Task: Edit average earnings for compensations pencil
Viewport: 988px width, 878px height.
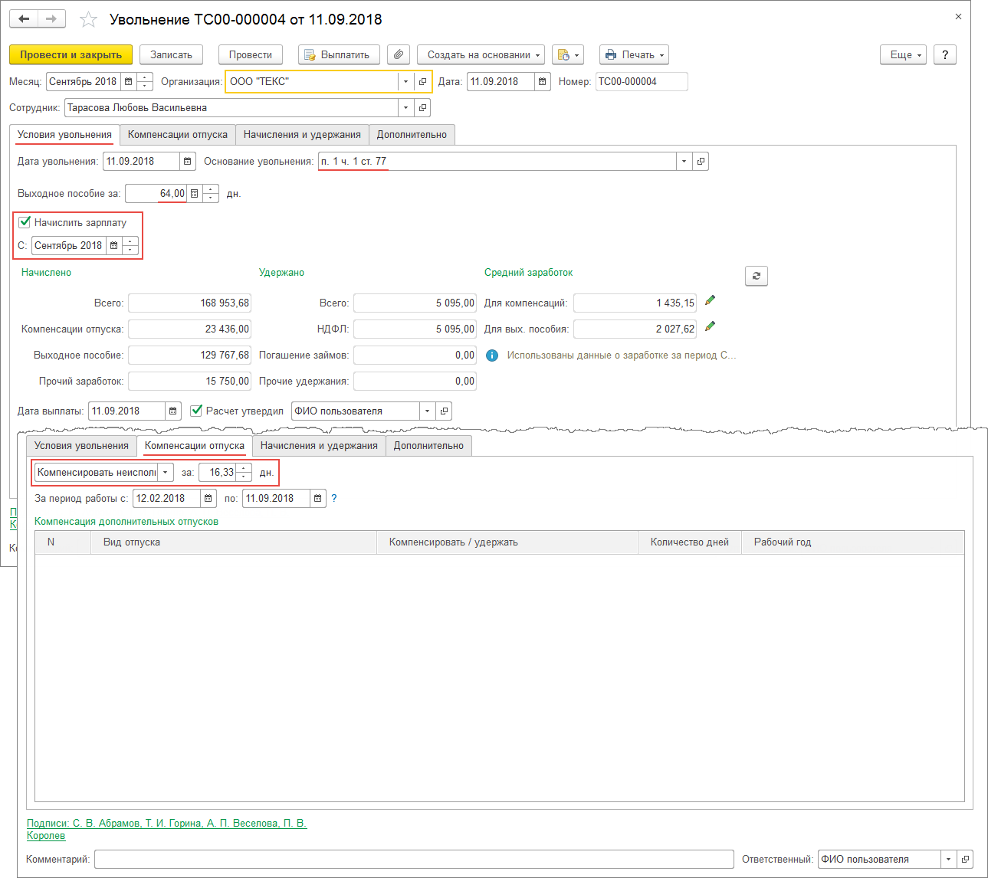Action: [x=710, y=300]
